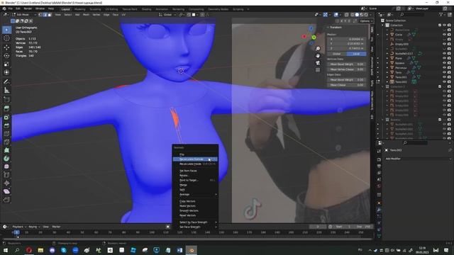
Task: Select the Extrude Region tool
Action: pos(6,108)
